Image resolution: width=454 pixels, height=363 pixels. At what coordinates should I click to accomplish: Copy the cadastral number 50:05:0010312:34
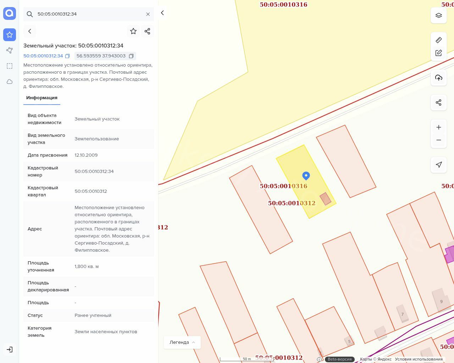coord(67,56)
